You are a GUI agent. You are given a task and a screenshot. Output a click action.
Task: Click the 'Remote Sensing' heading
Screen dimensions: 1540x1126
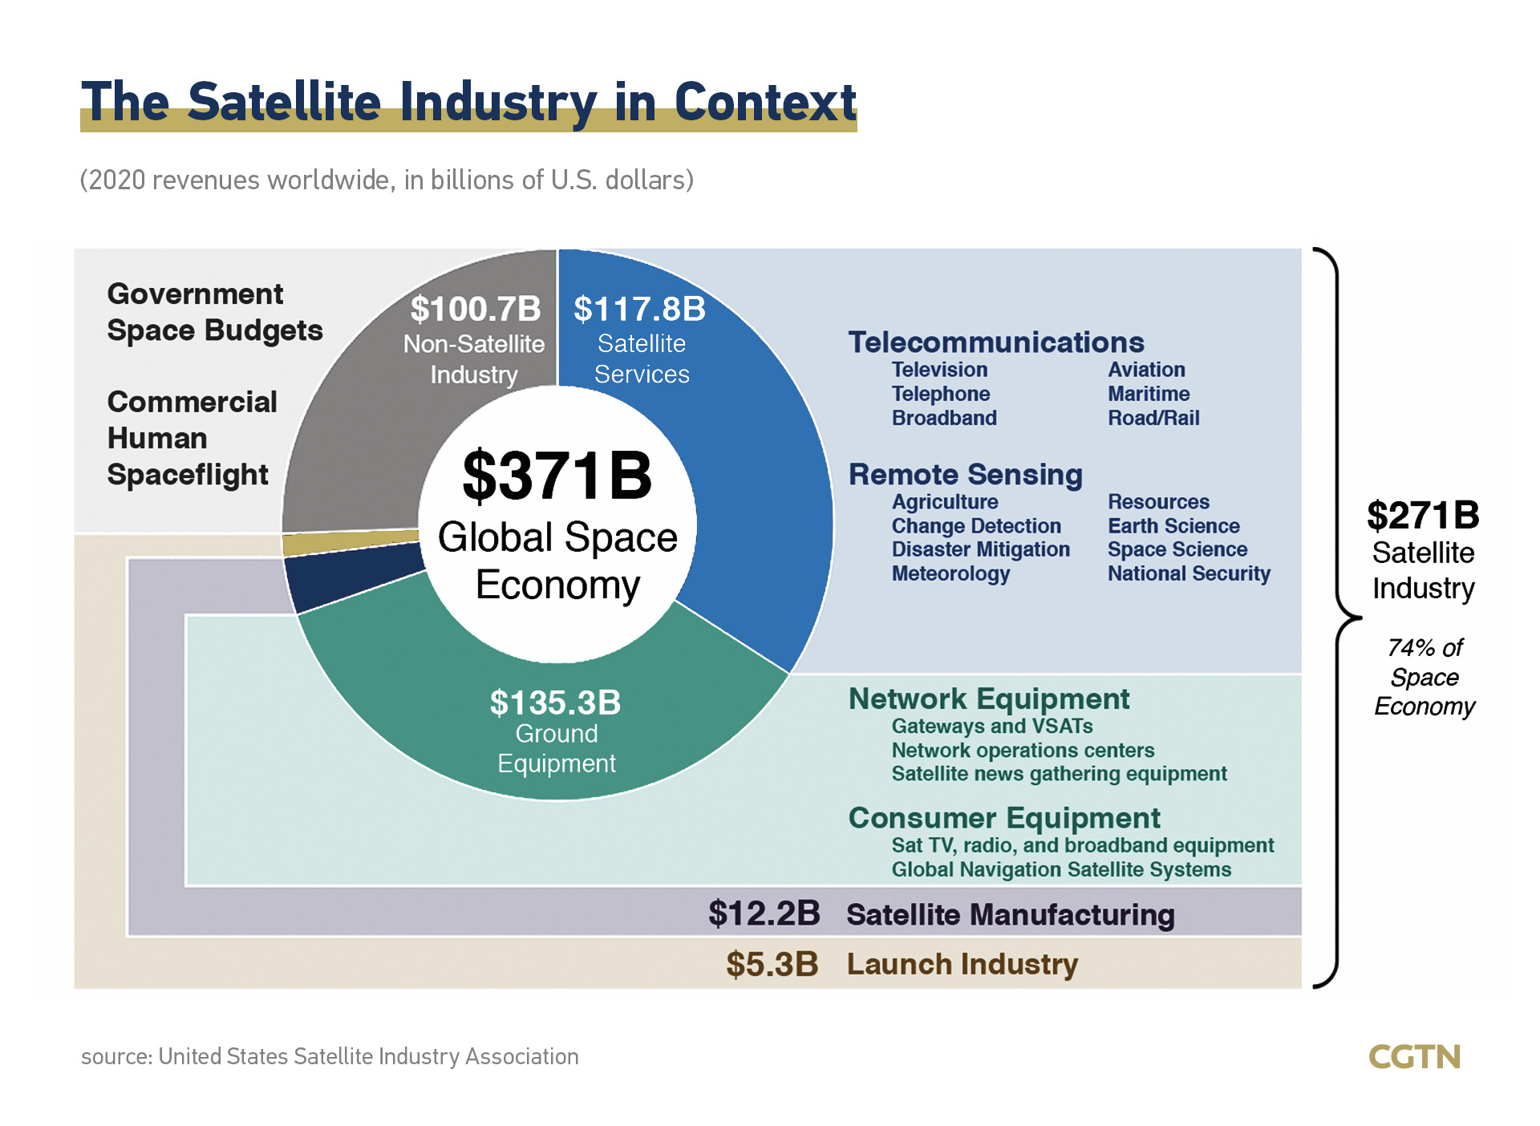(x=966, y=475)
